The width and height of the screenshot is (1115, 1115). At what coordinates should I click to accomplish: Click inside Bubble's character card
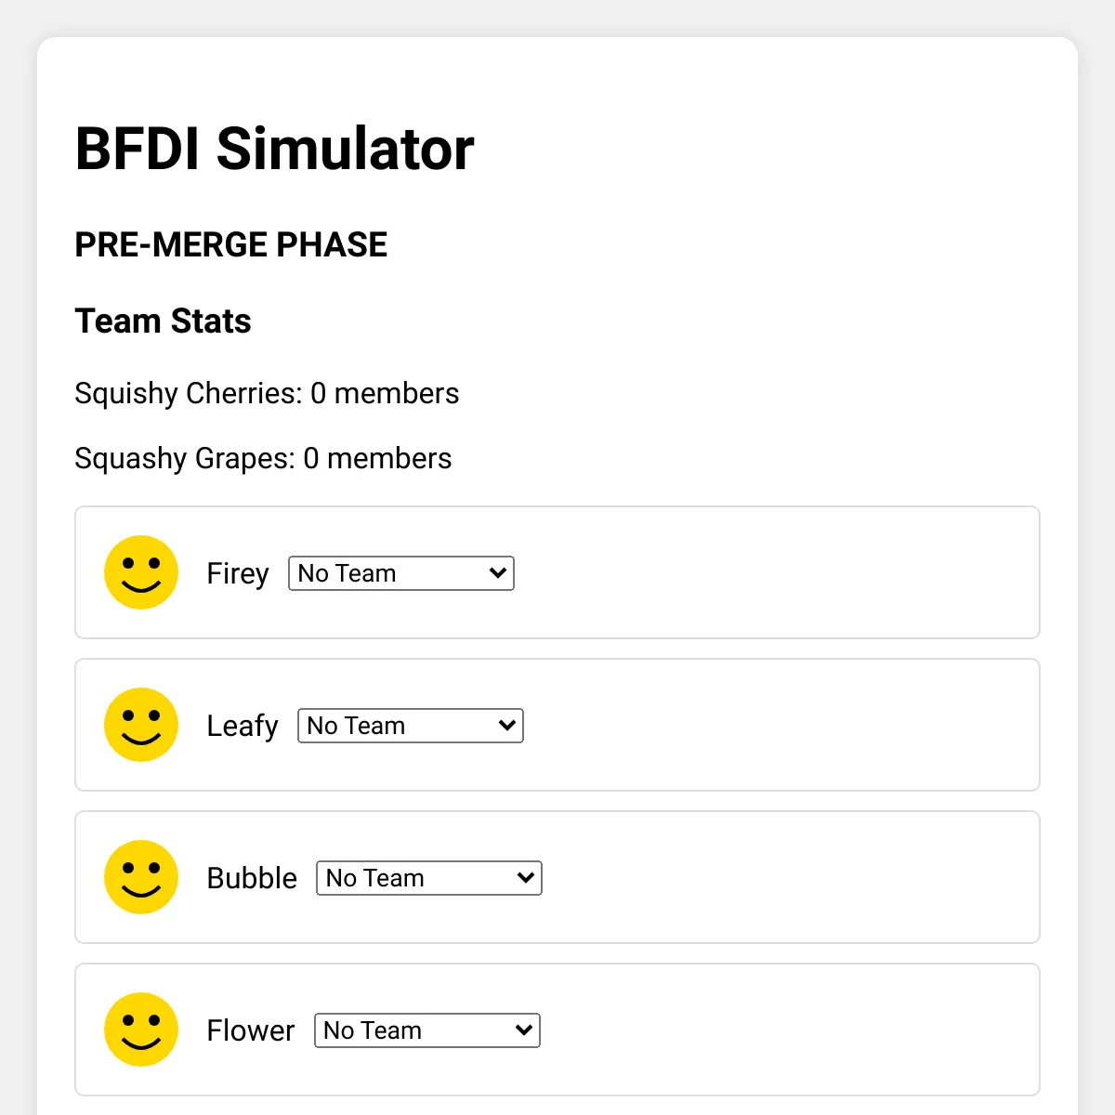click(x=743, y=877)
